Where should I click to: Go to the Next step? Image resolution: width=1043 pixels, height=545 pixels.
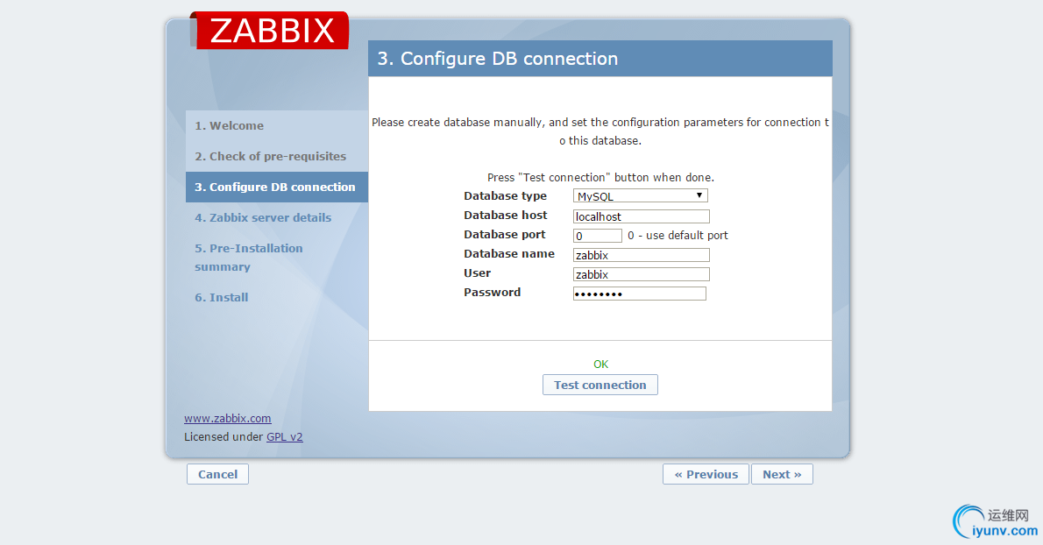(782, 474)
